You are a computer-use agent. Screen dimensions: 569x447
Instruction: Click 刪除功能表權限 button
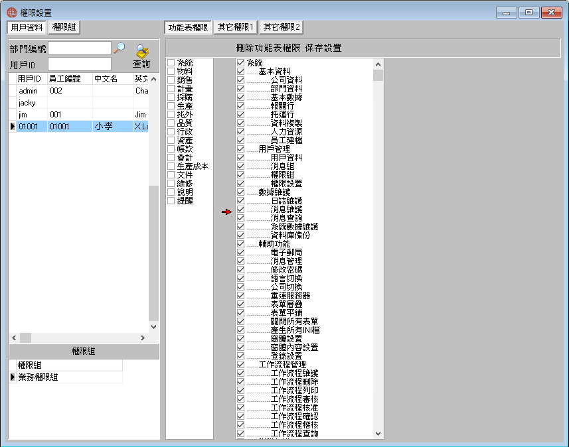pyautogui.click(x=268, y=48)
